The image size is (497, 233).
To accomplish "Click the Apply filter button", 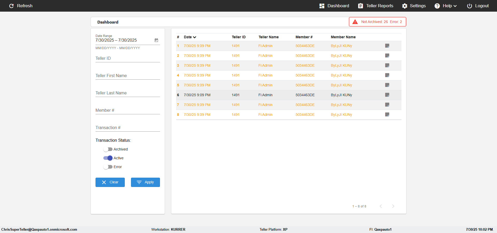I will coord(145,182).
